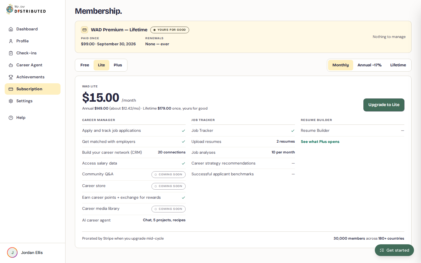421x263 pixels.
Task: Click the checkmark in Job Tracker row
Action: click(293, 131)
